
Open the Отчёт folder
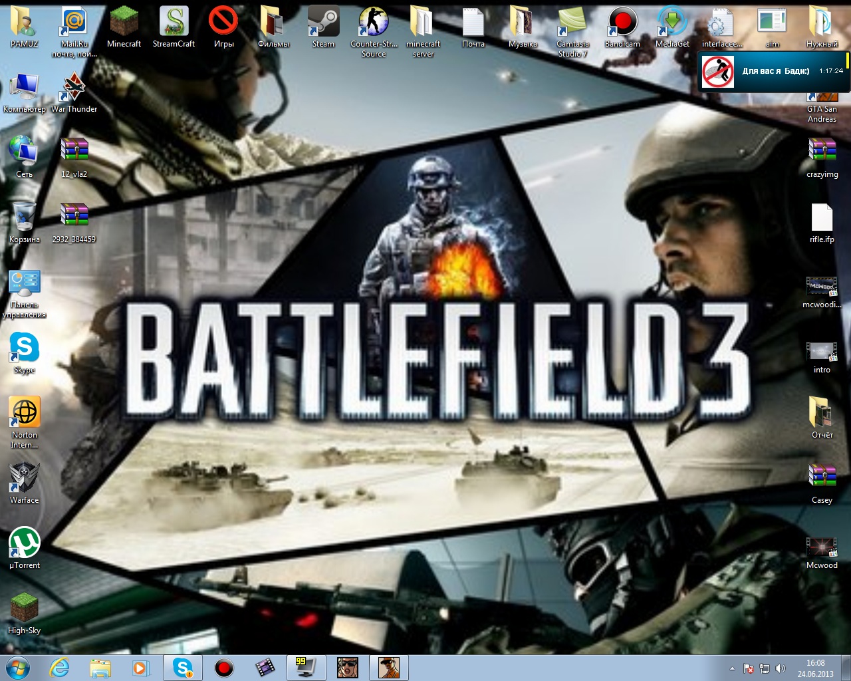click(x=822, y=418)
